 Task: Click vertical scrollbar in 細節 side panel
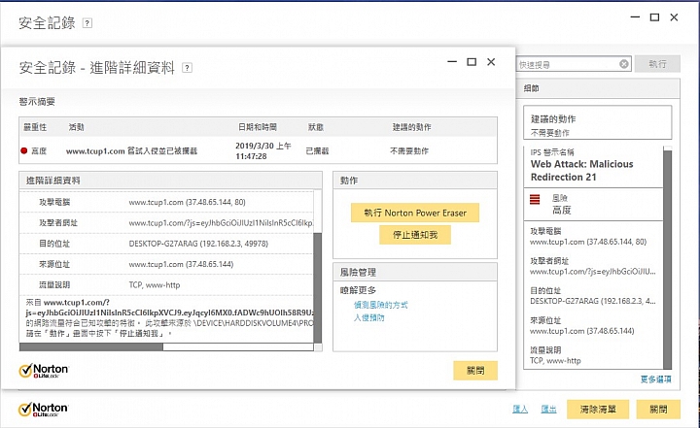click(667, 258)
